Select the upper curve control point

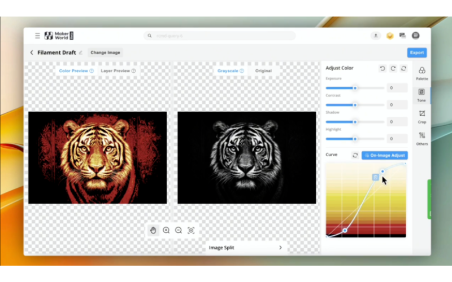[383, 171]
